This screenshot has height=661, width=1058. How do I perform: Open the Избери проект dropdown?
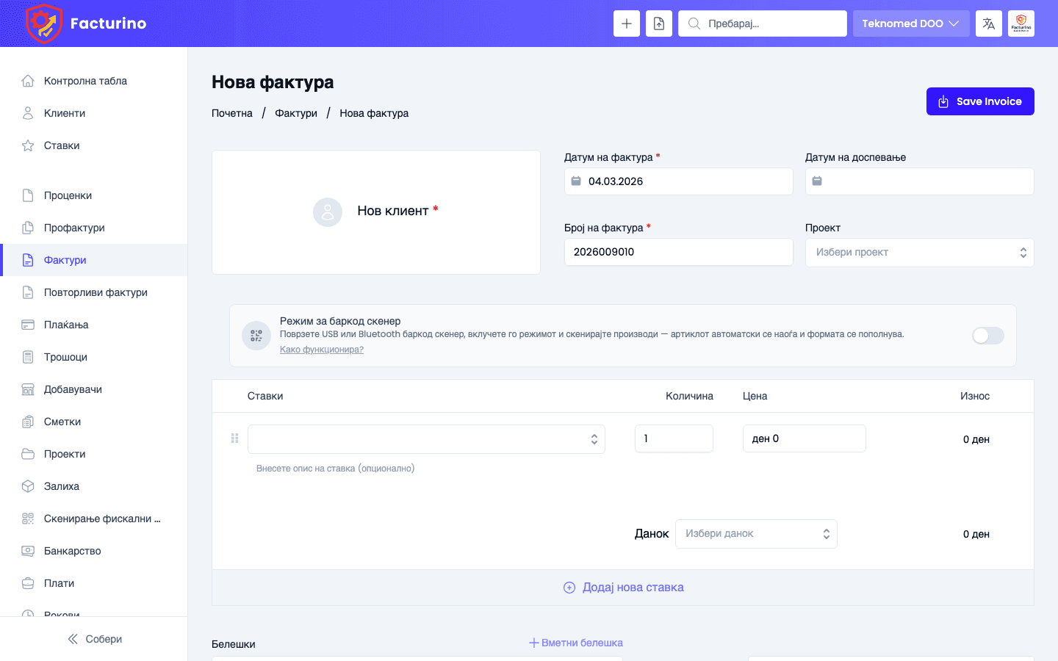[919, 252]
